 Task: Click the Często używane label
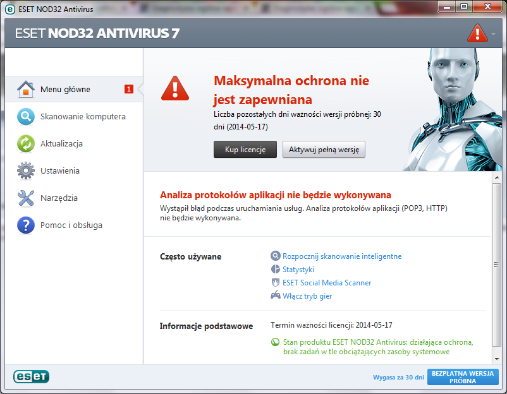point(190,257)
